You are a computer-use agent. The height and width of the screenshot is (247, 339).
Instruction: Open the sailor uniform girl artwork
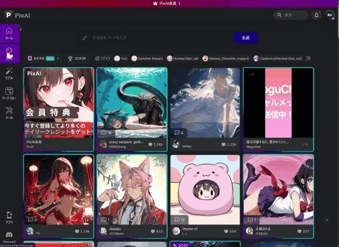tap(278, 190)
